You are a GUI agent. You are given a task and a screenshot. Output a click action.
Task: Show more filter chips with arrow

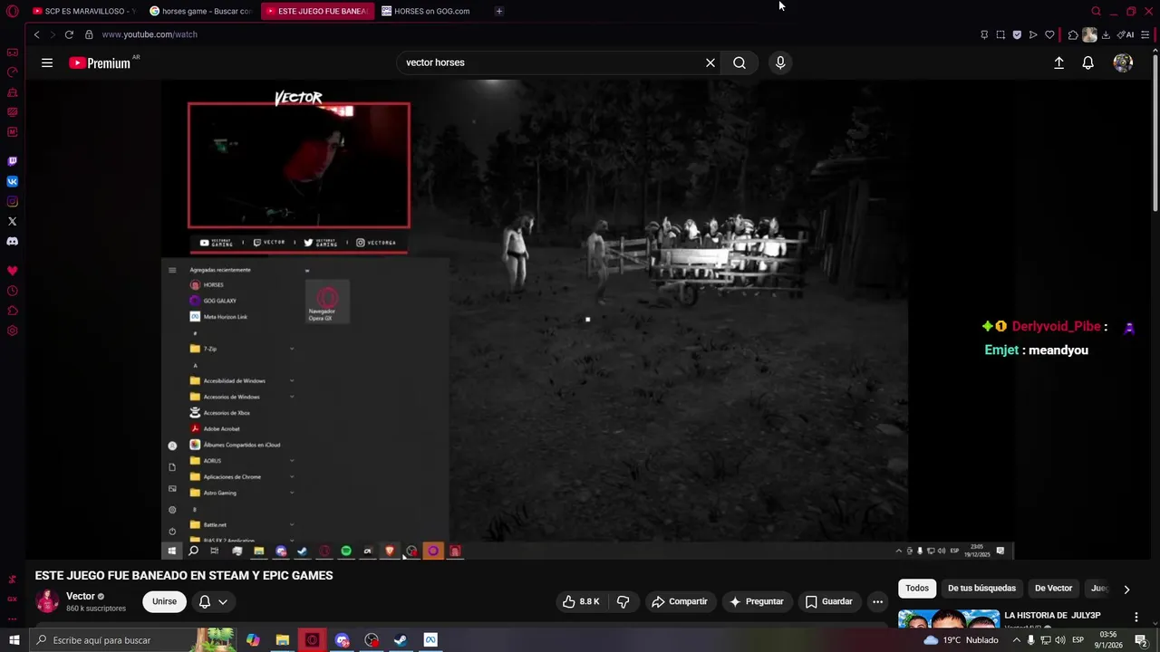point(1126,589)
